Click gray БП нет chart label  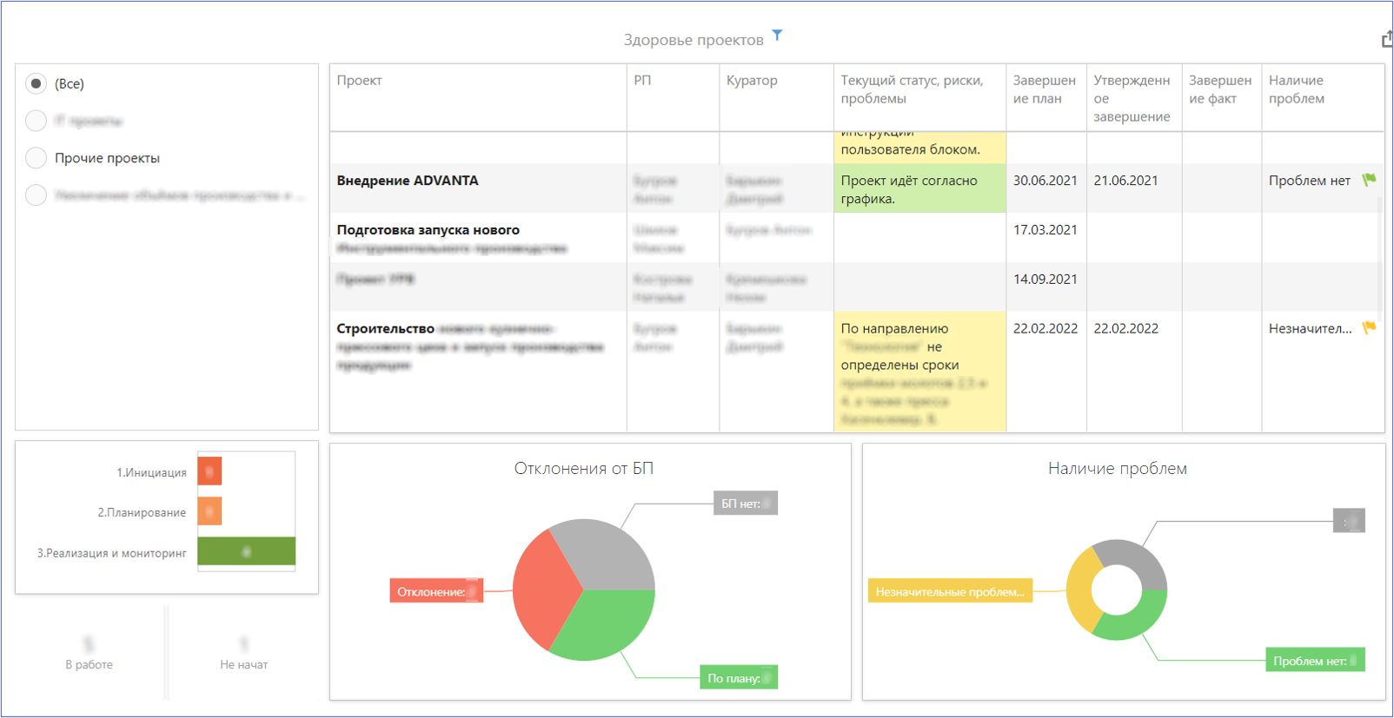745,504
